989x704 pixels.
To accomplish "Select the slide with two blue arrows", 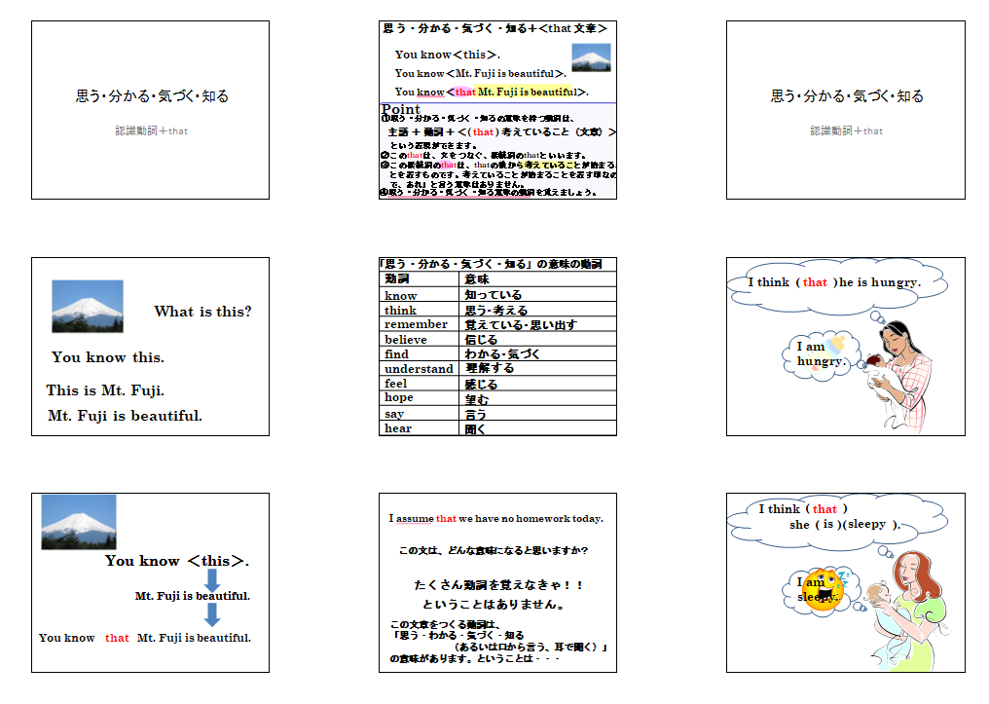I will coord(150,583).
